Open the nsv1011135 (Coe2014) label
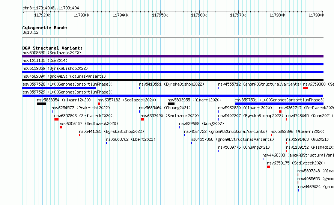This screenshot has height=205, width=334. [45, 60]
